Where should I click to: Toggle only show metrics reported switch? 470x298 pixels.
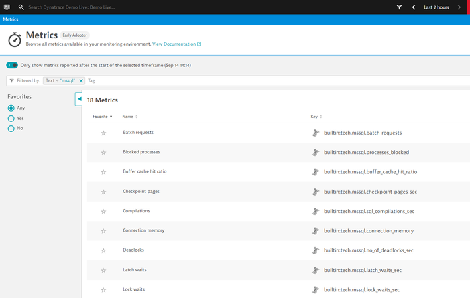tap(12, 65)
